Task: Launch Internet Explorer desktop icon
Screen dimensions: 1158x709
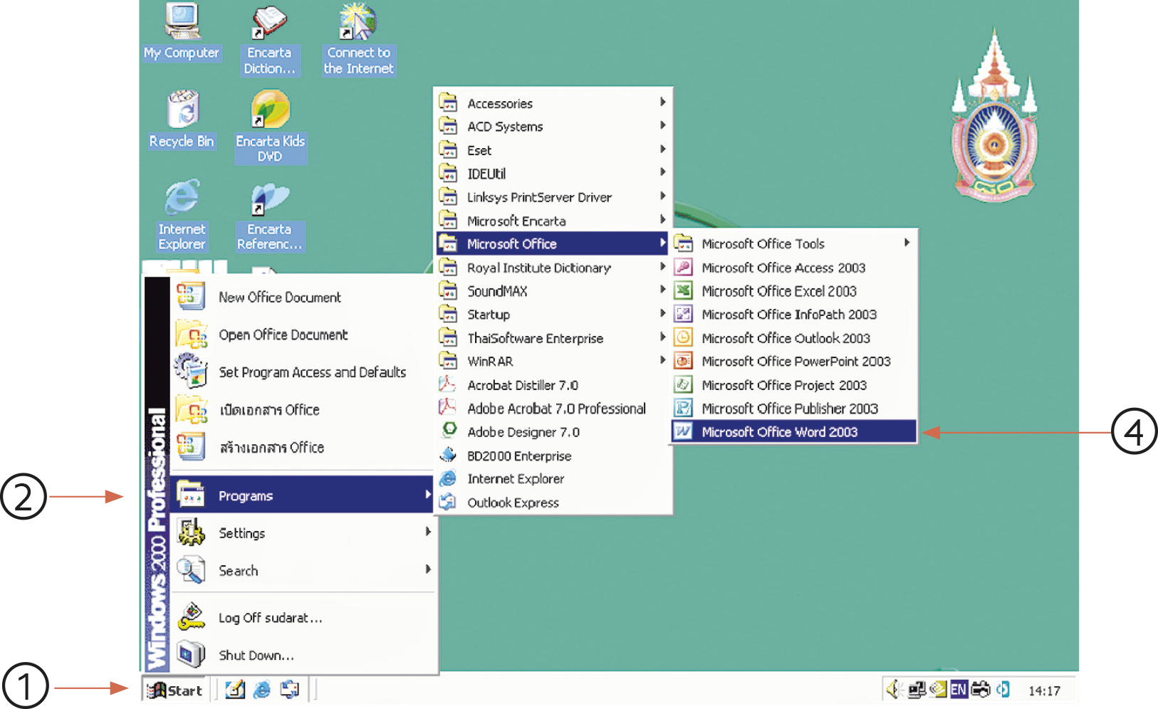Action: click(182, 215)
